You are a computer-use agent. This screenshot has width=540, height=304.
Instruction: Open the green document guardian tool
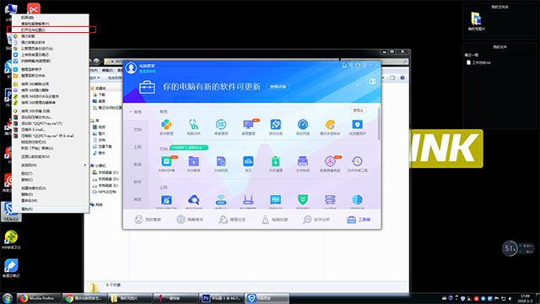(166, 161)
